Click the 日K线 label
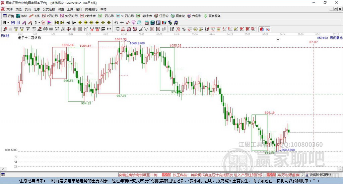Image resolution: width=343 pixels, height=184 pixels. (x=5, y=36)
